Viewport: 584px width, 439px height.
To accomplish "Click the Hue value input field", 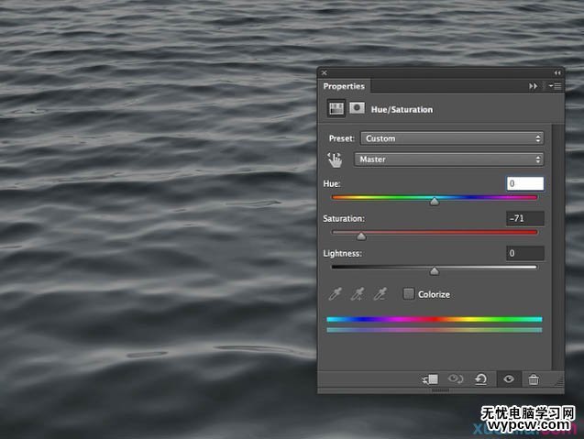I will [524, 183].
